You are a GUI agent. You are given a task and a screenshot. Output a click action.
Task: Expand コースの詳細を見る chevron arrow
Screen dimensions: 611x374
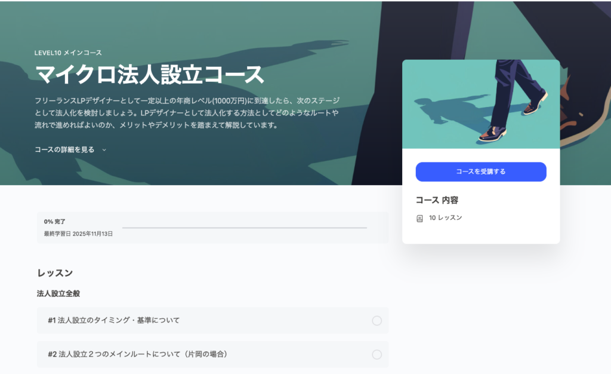pos(104,150)
